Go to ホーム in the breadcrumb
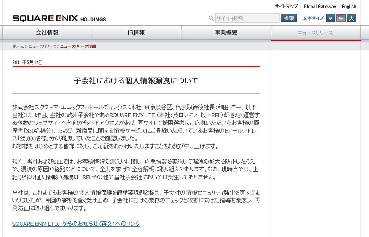 click(18, 46)
